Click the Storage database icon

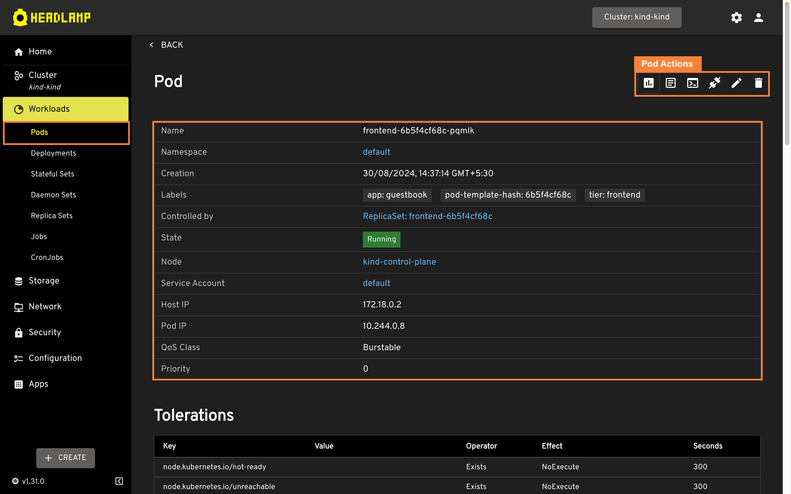click(x=19, y=281)
